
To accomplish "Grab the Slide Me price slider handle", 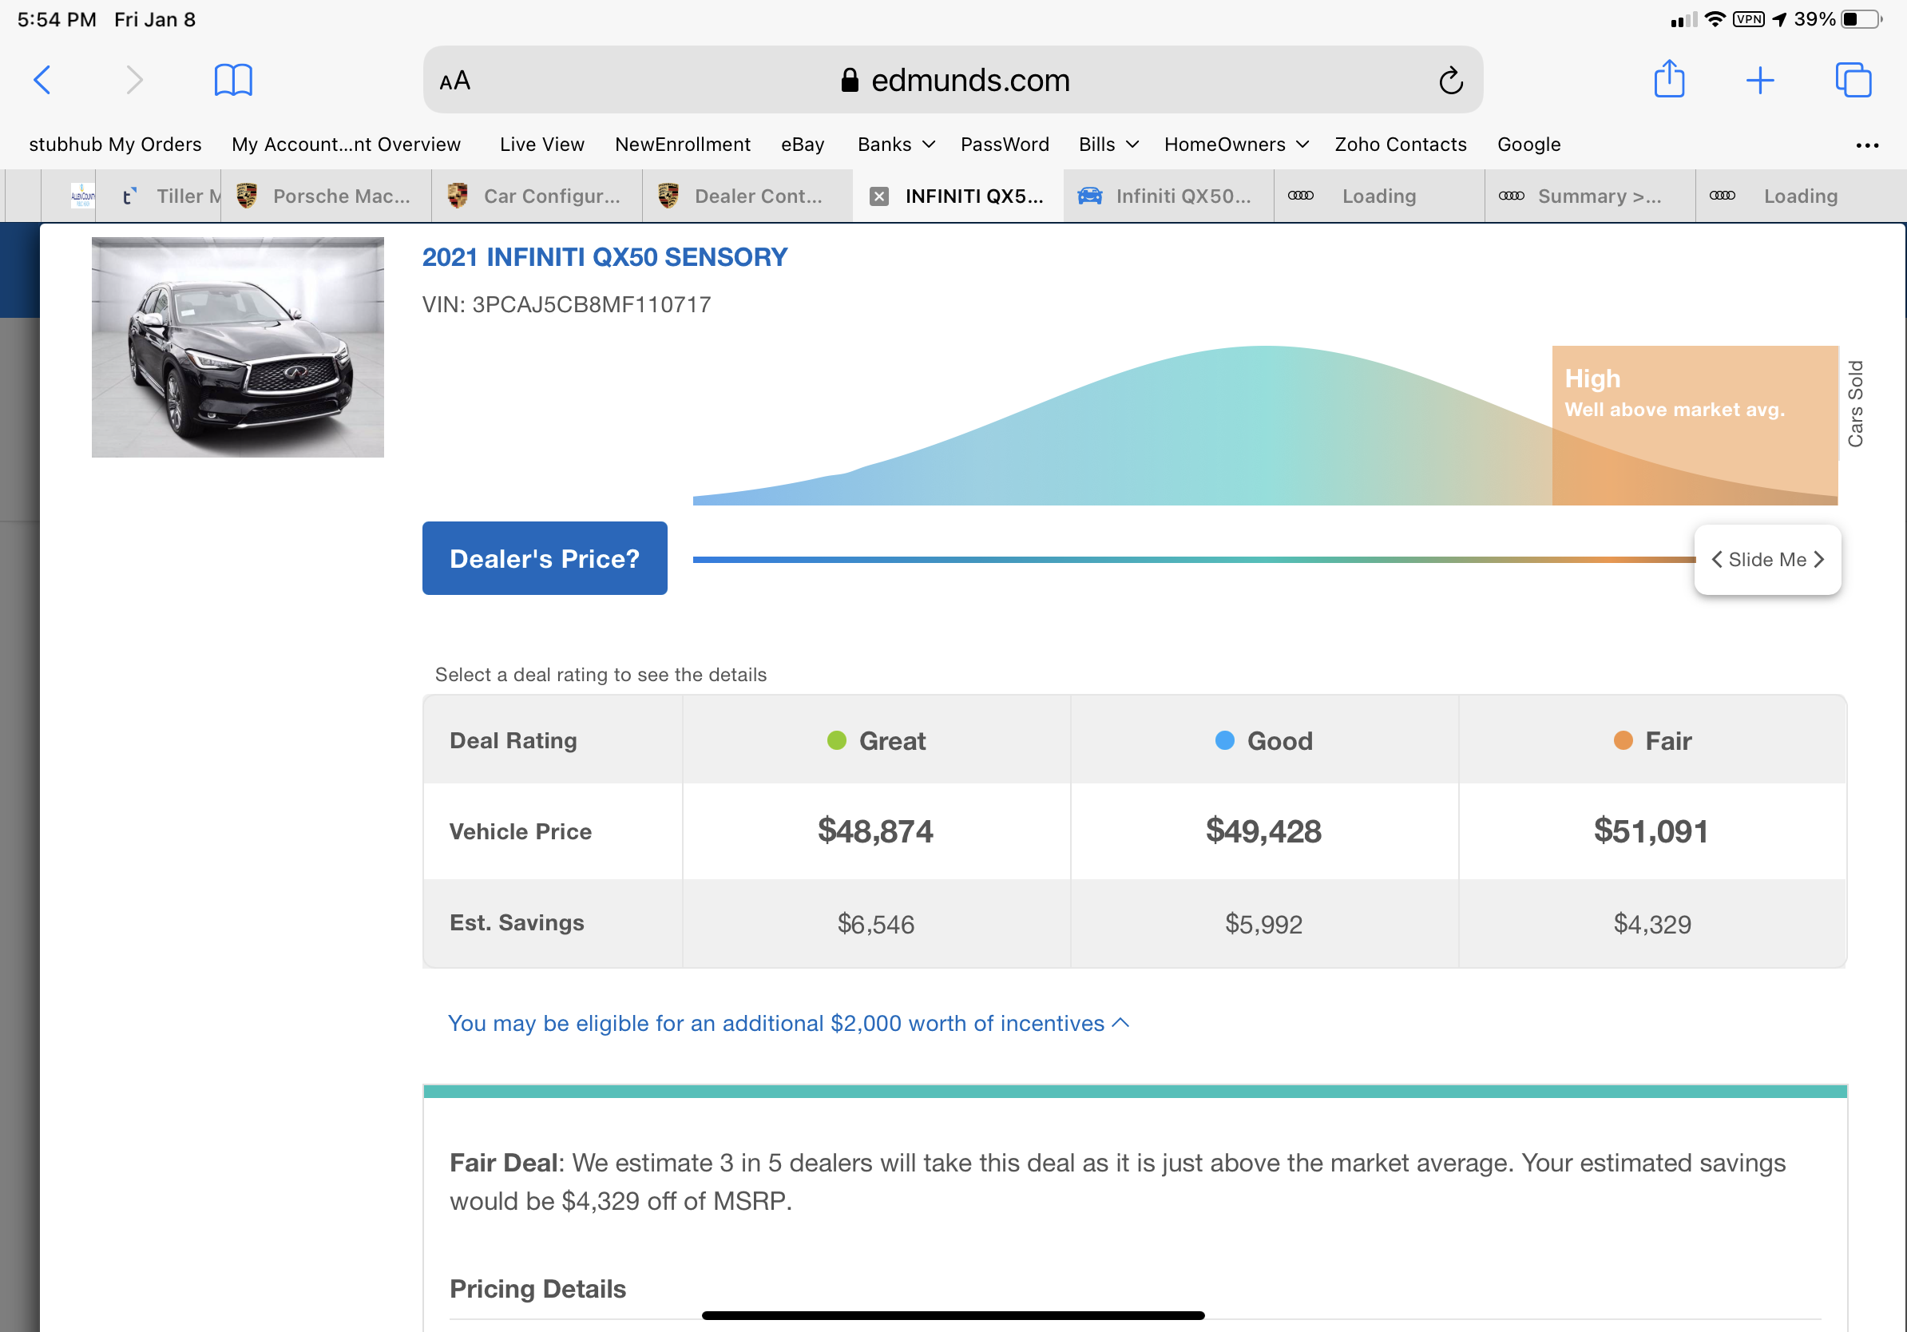I will pos(1767,560).
